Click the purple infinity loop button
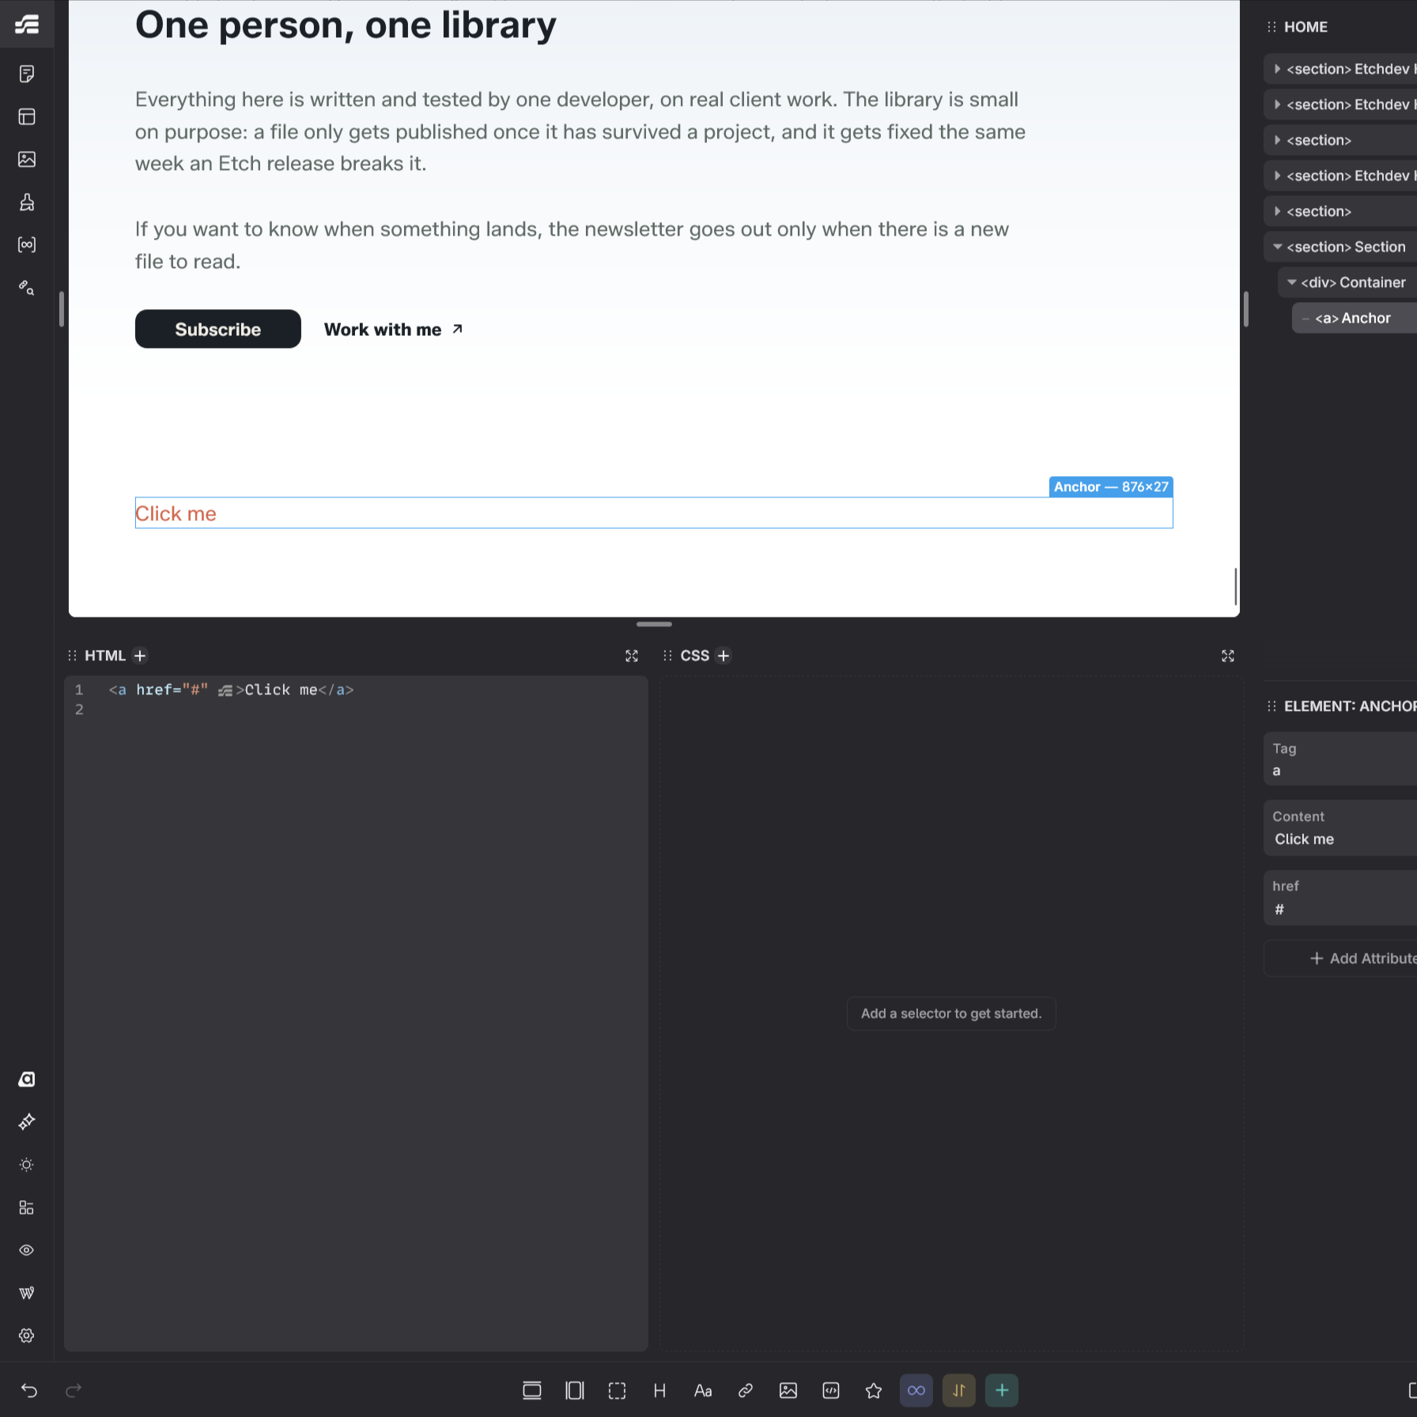Image resolution: width=1417 pixels, height=1417 pixels. click(x=916, y=1390)
